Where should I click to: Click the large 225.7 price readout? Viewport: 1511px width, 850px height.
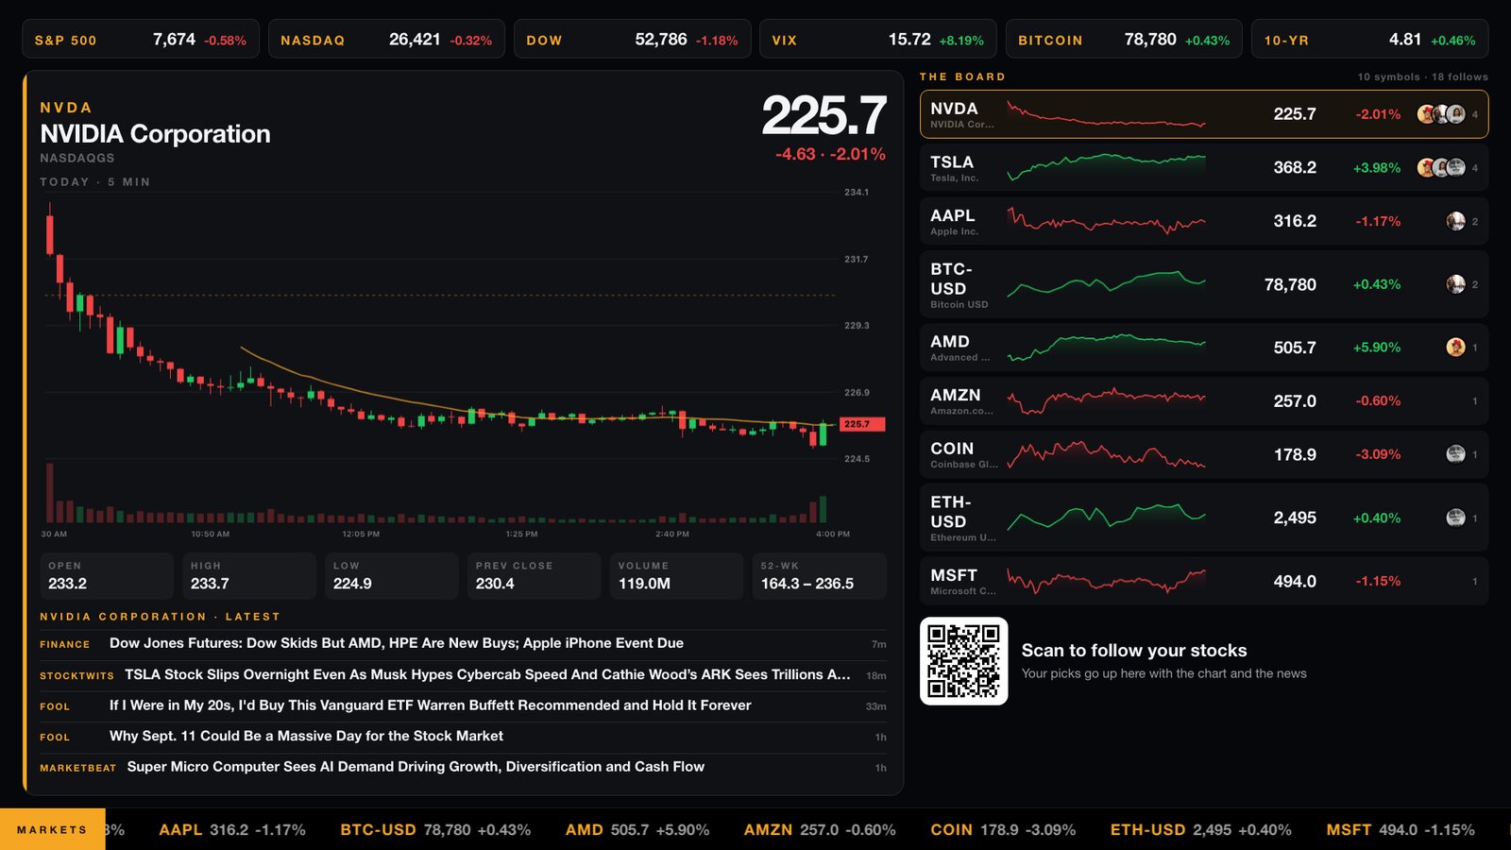pos(824,116)
